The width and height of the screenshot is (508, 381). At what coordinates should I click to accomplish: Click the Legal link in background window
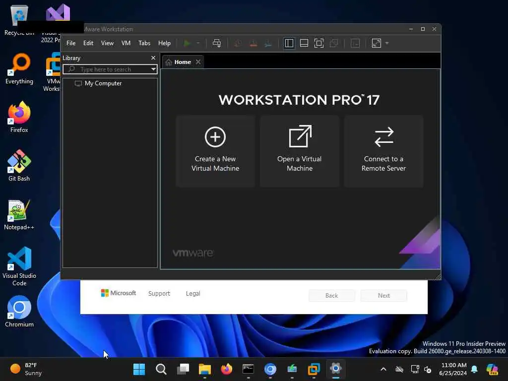193,294
